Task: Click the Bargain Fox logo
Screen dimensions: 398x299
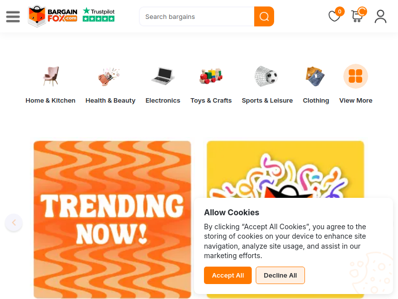Action: coord(53,16)
